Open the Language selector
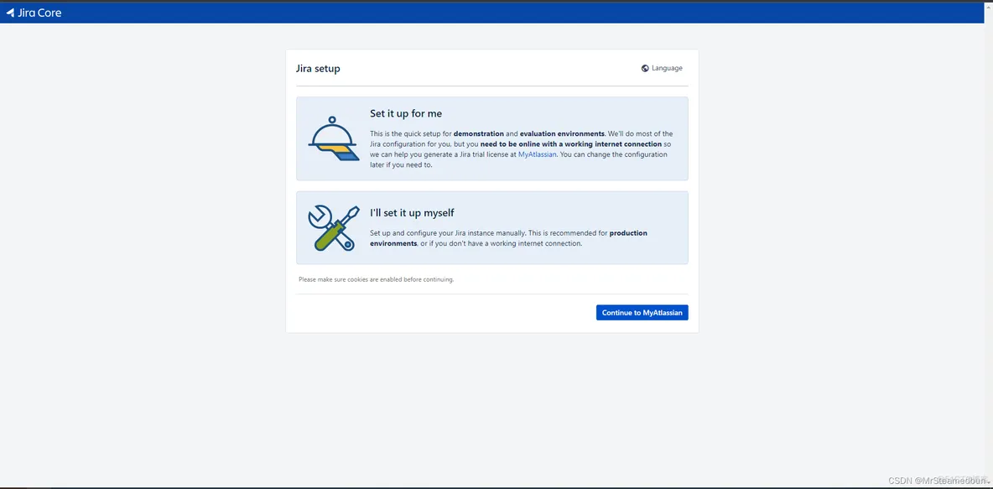Viewport: 993px width, 489px height. (x=662, y=69)
